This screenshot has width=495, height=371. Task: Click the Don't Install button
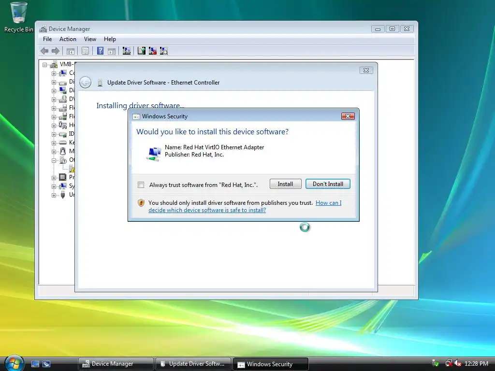click(328, 184)
